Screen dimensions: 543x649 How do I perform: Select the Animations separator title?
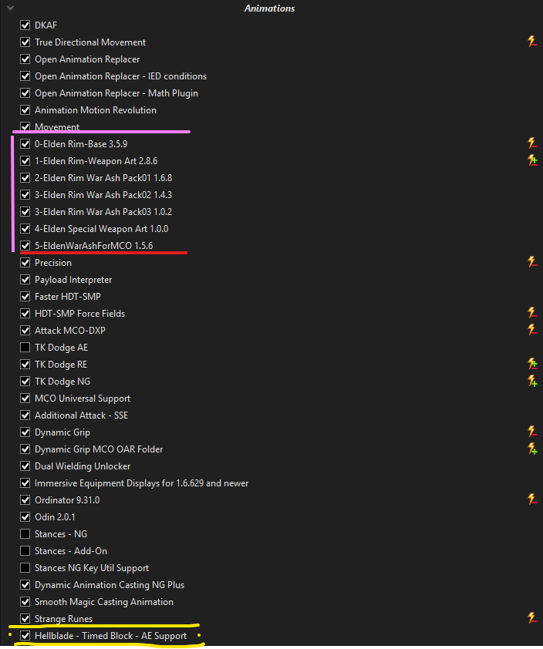click(x=269, y=8)
